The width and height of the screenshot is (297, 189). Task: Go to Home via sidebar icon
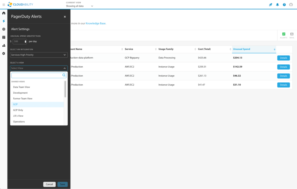(x=4, y=13)
